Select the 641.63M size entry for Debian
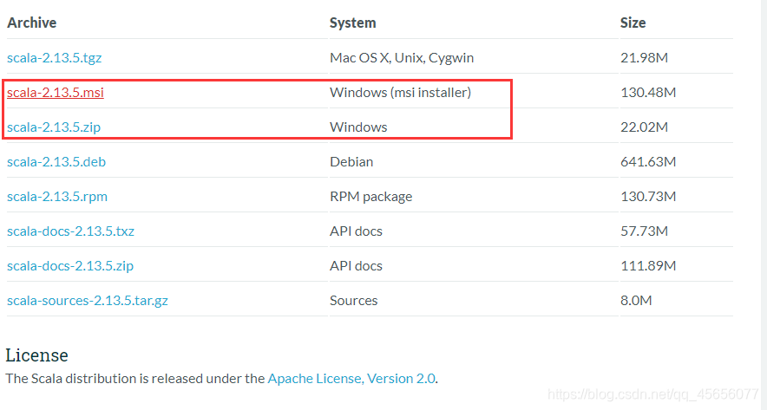 [x=648, y=162]
